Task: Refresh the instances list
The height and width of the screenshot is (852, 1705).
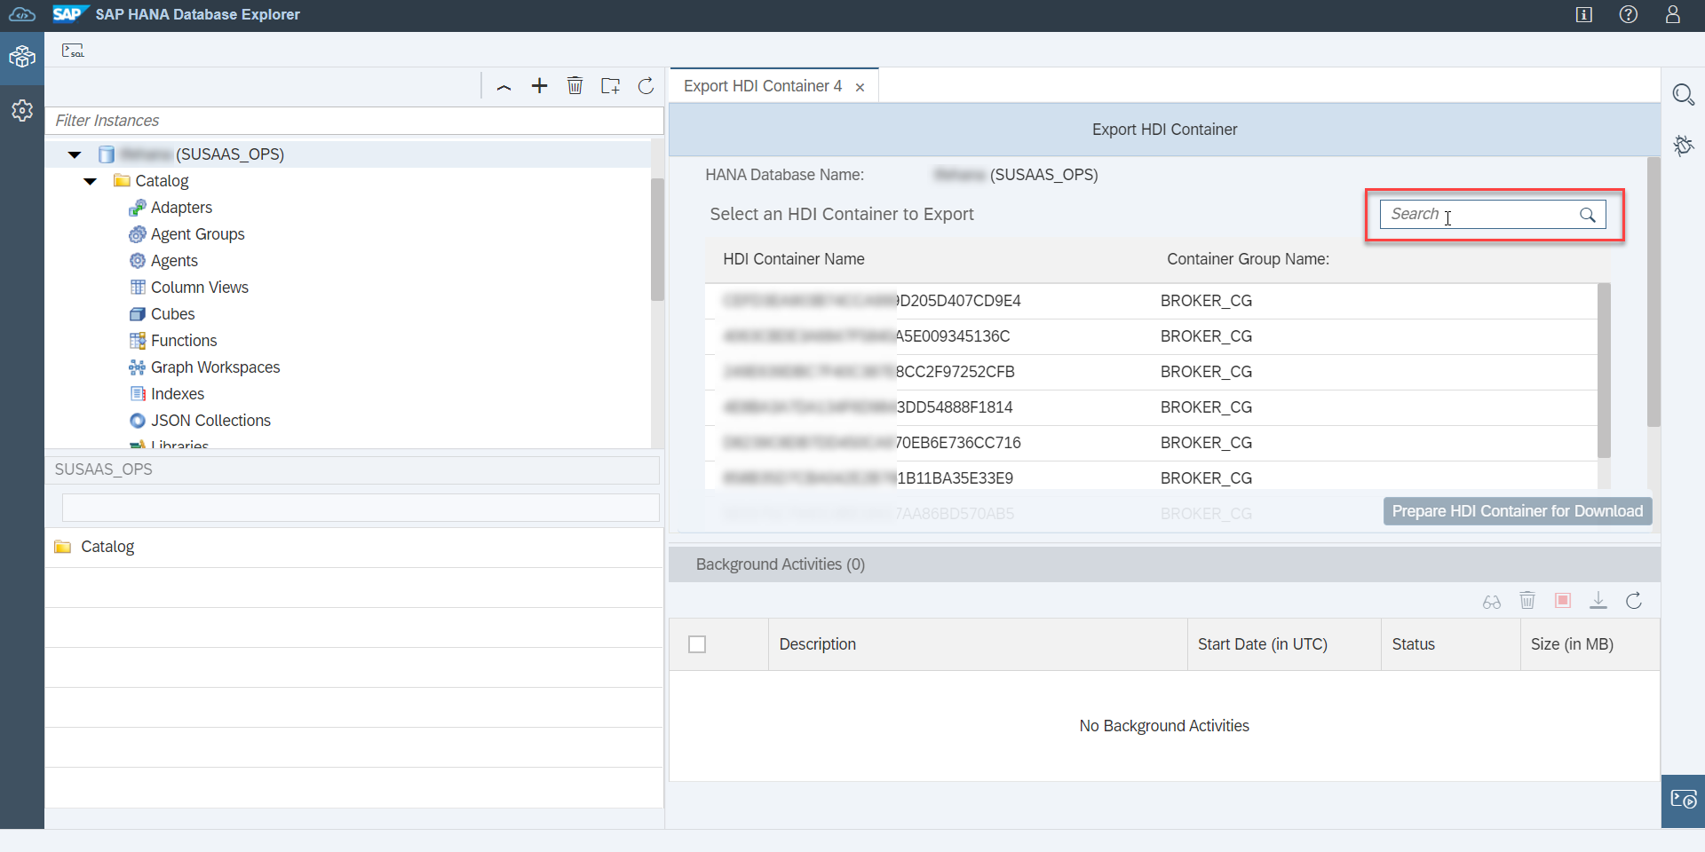Action: click(646, 86)
